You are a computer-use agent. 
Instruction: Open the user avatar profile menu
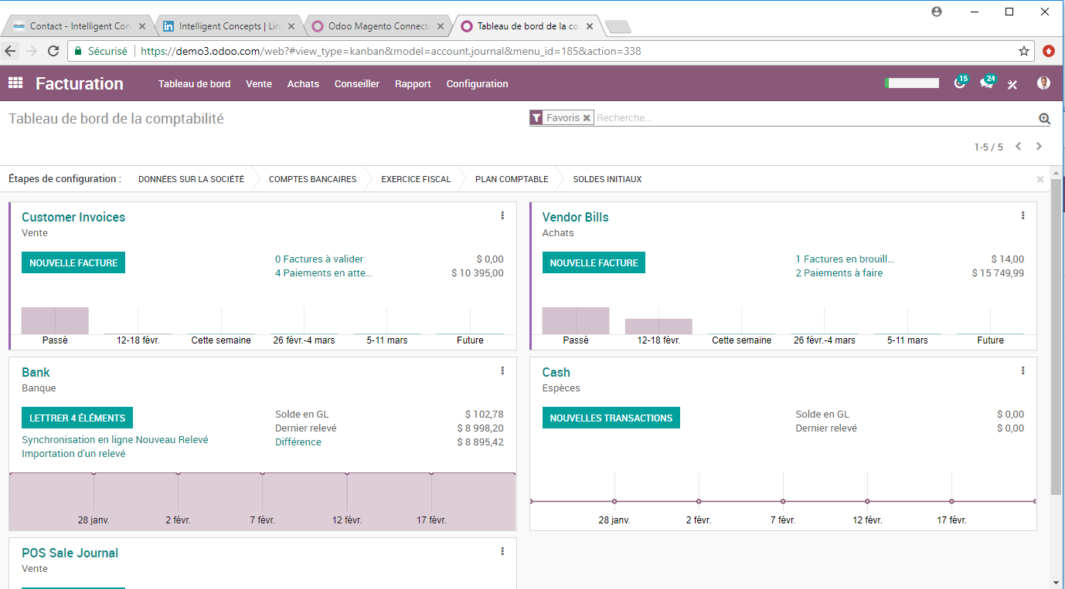pyautogui.click(x=1043, y=83)
